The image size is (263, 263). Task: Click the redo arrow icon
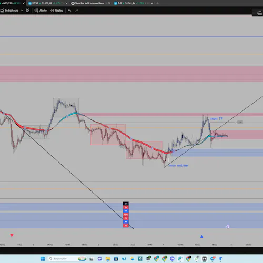point(76,11)
